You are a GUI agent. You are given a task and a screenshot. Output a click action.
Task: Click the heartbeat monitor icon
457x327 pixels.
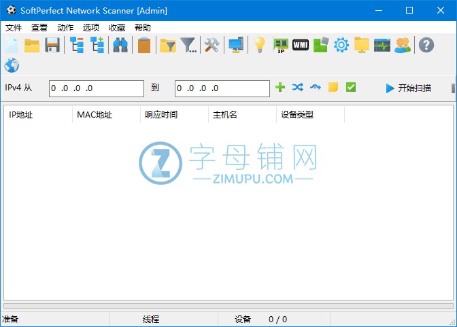click(382, 45)
